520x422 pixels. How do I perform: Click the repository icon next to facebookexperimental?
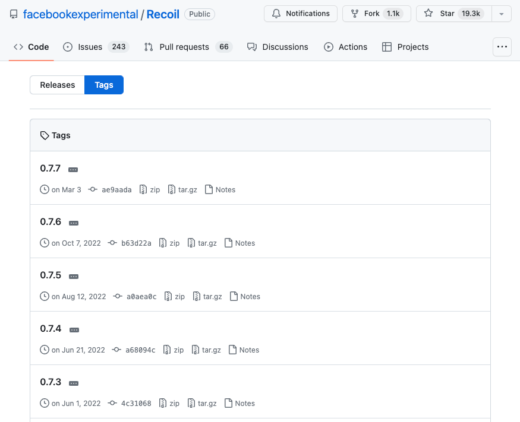click(x=14, y=14)
